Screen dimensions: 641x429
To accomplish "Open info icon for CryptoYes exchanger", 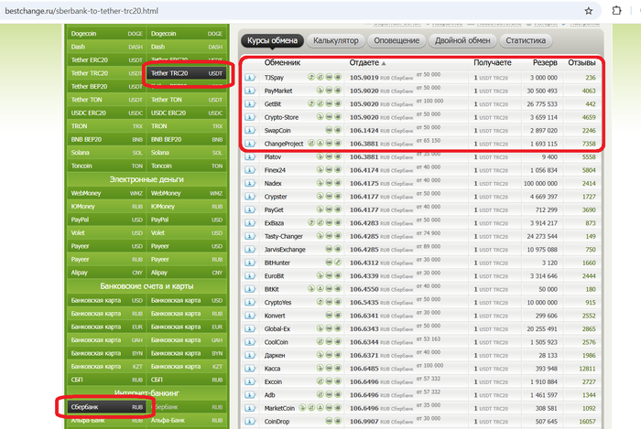I will (x=250, y=303).
